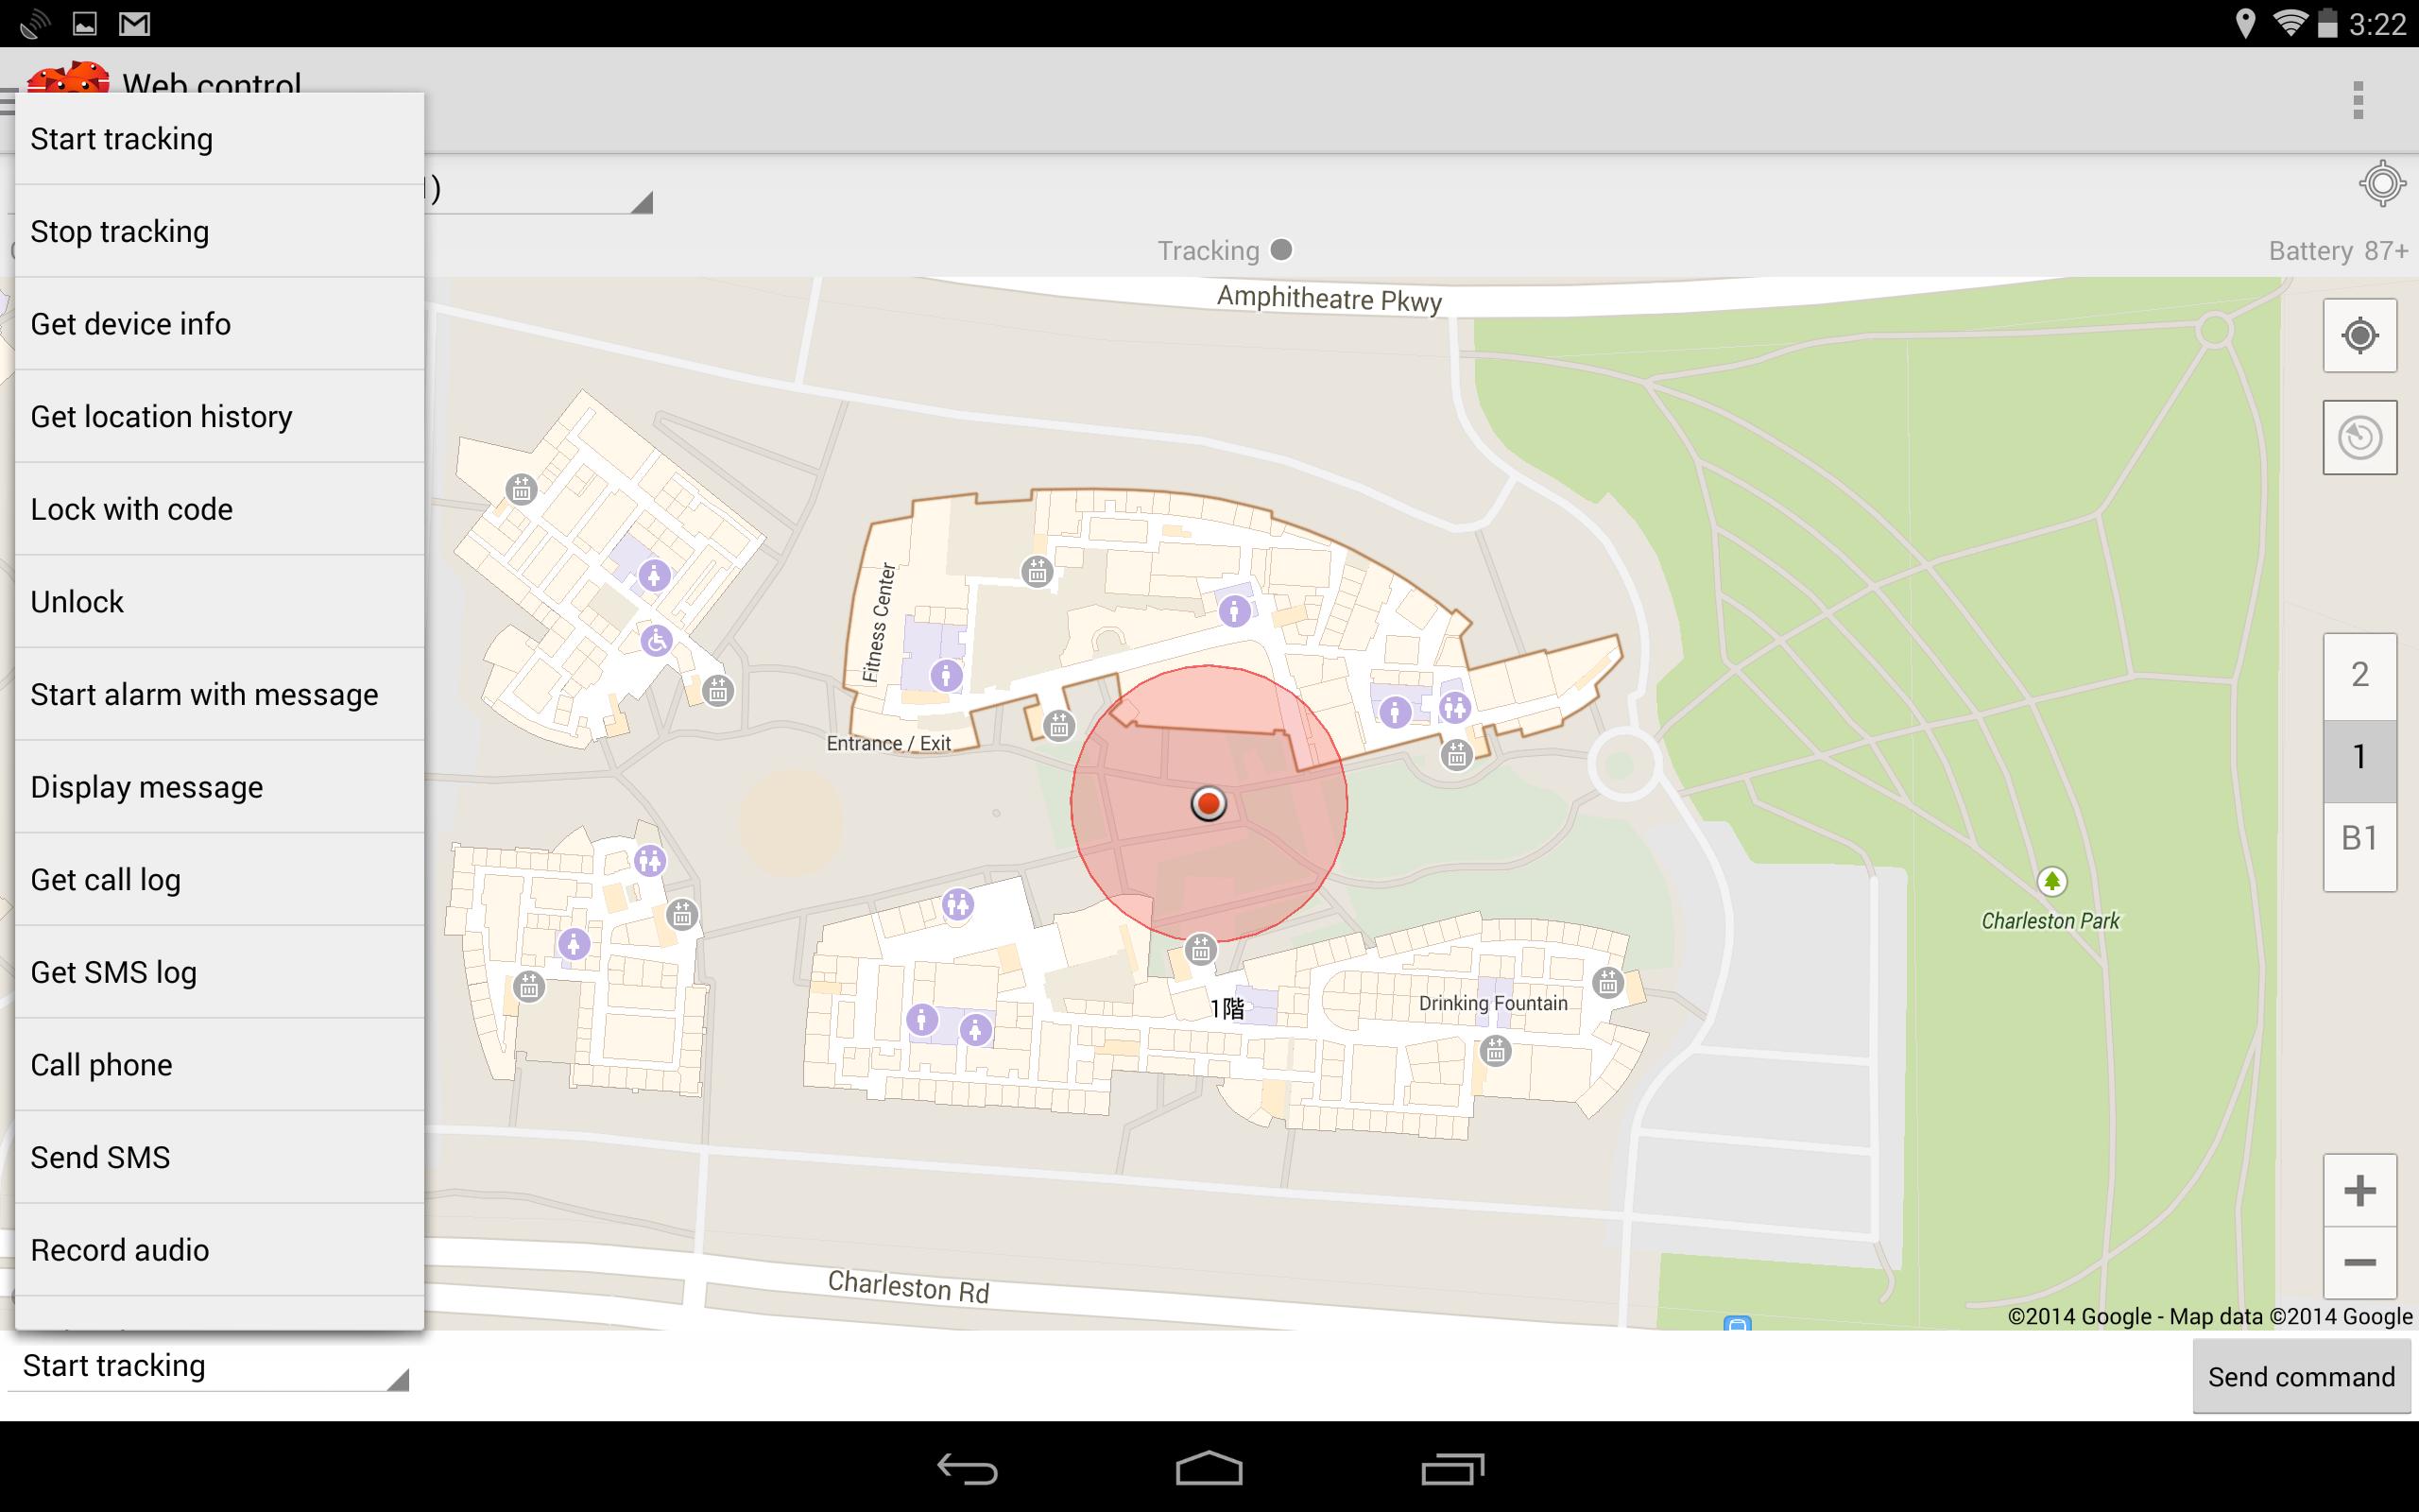
Task: Click the red location marker on map
Action: (1209, 803)
